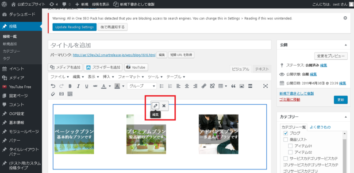Open the フォーマット menu
The width and height of the screenshot is (354, 173).
131,77
